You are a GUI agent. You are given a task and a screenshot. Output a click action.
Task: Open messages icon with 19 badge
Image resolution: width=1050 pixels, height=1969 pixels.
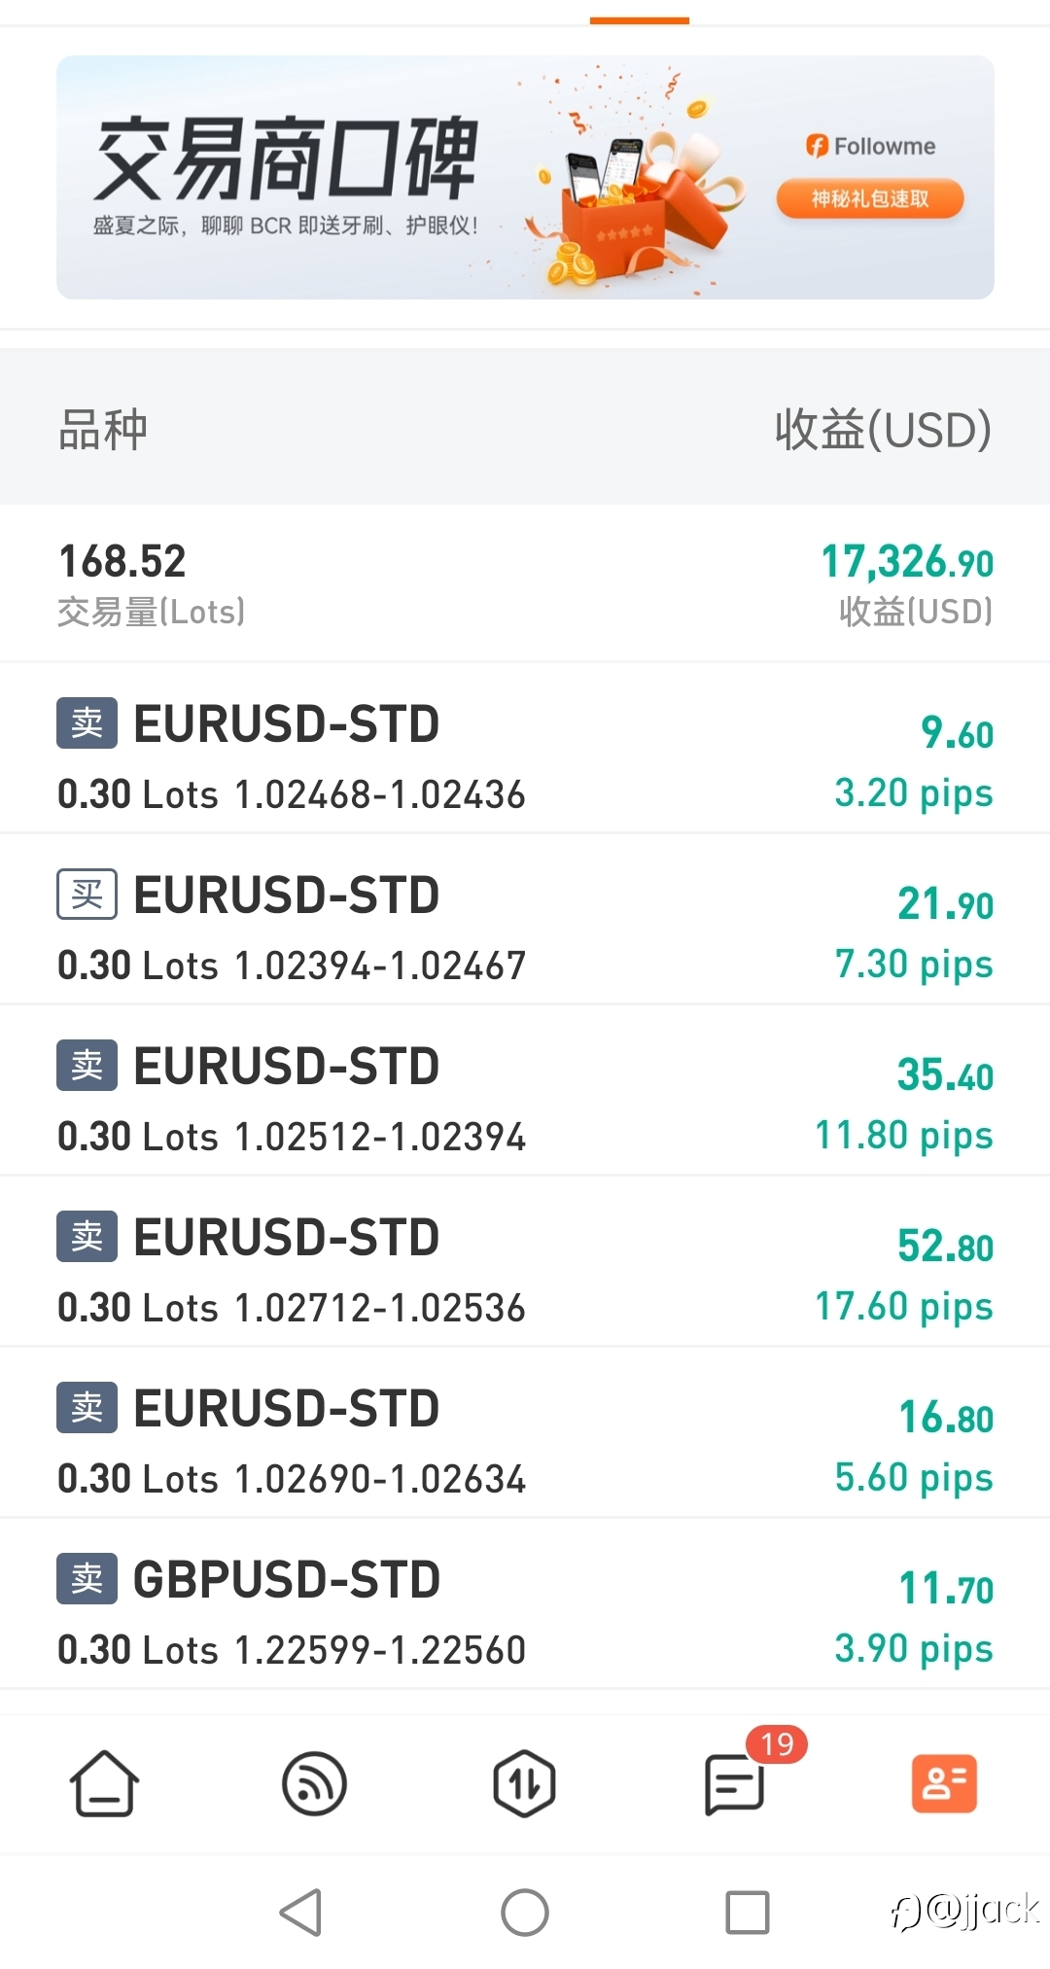(x=735, y=1783)
